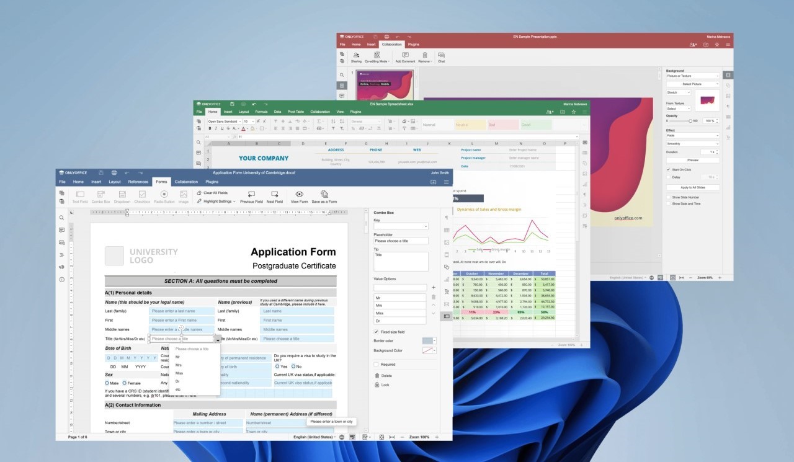Image resolution: width=794 pixels, height=462 pixels.
Task: Delete value option with trash icon
Action: point(433,297)
